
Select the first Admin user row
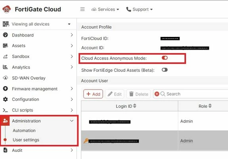tap(155, 121)
